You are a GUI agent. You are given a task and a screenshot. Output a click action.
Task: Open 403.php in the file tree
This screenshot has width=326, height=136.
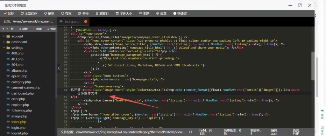tap(18, 59)
